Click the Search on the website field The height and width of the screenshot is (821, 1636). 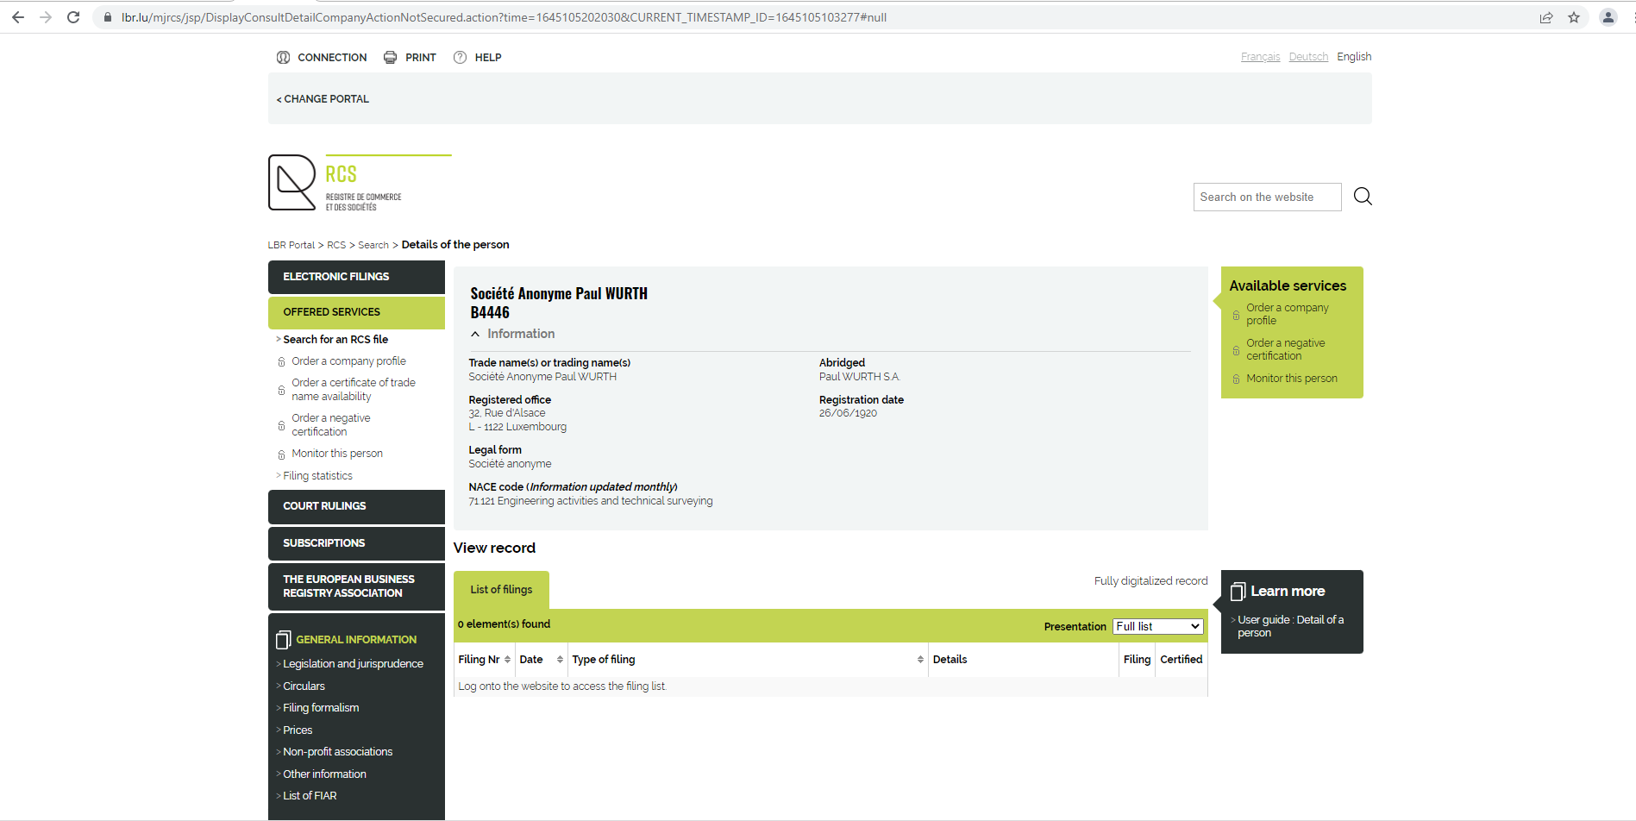(x=1266, y=197)
